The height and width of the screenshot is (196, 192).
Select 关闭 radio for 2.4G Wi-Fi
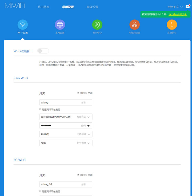coord(86,93)
